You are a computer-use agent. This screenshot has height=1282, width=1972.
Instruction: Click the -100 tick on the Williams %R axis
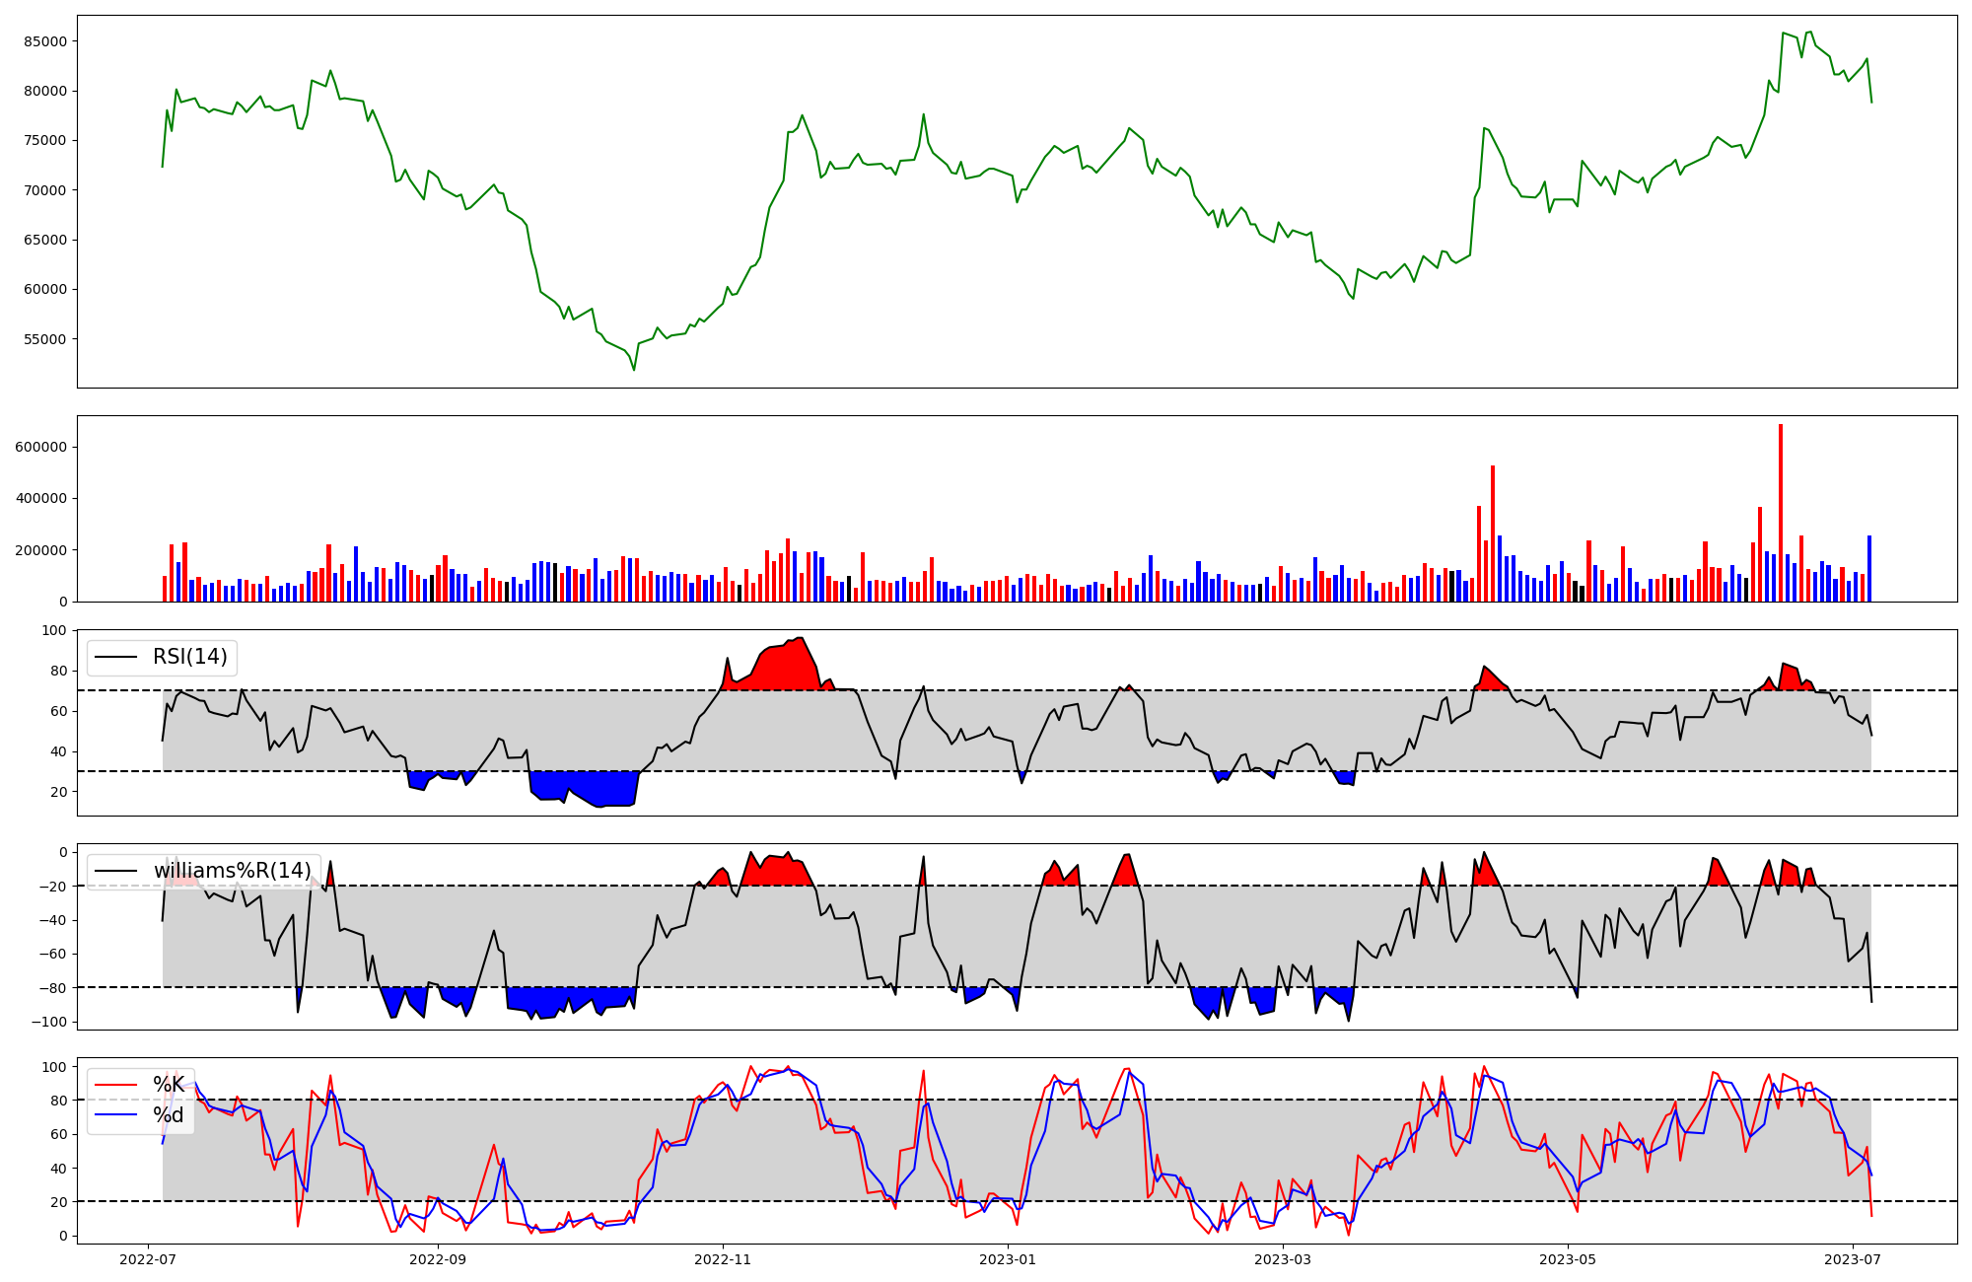tap(49, 1022)
